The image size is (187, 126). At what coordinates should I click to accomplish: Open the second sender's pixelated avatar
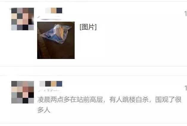click(x=23, y=92)
